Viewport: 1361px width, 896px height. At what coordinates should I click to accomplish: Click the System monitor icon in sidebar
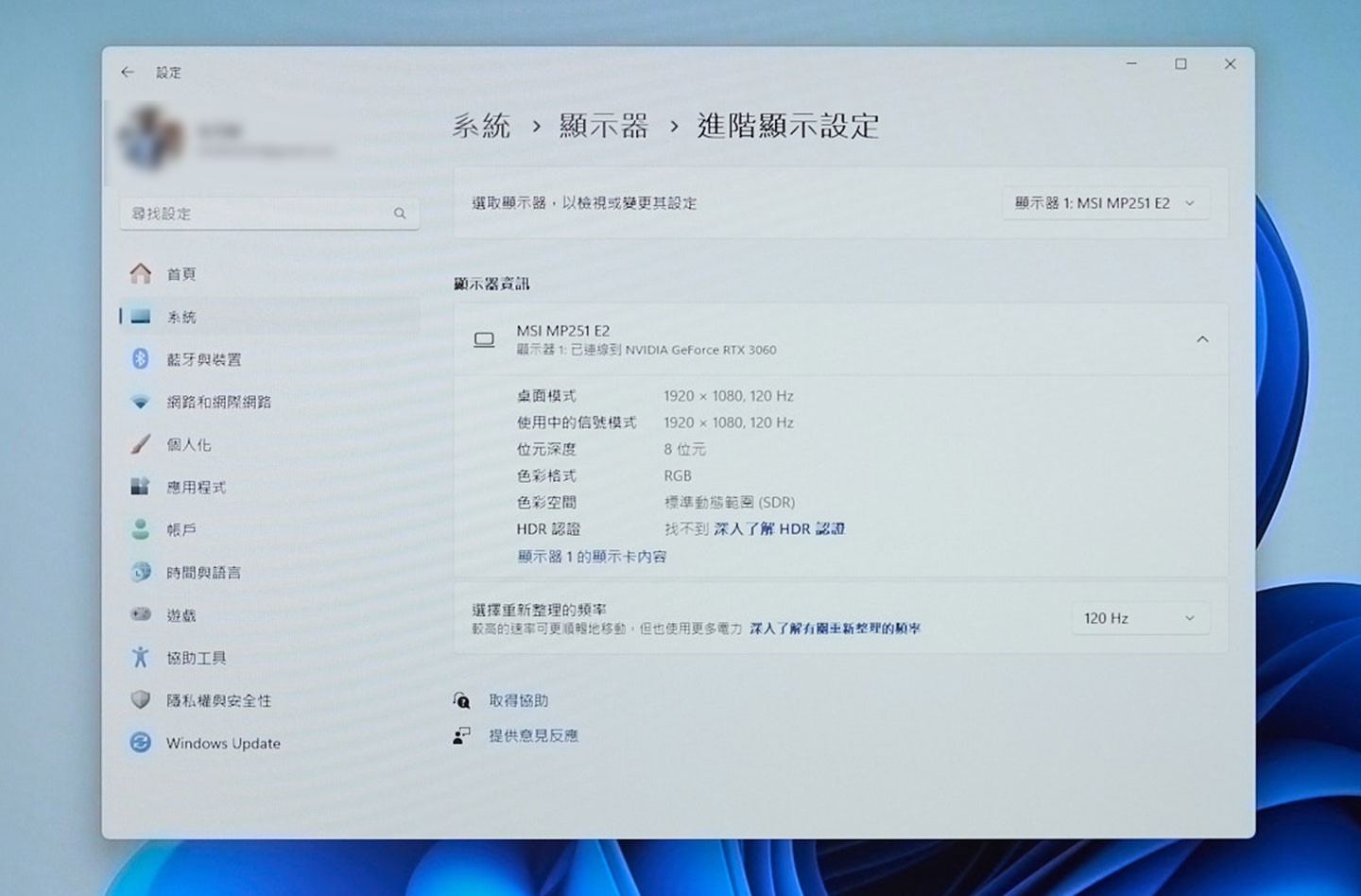click(x=141, y=317)
